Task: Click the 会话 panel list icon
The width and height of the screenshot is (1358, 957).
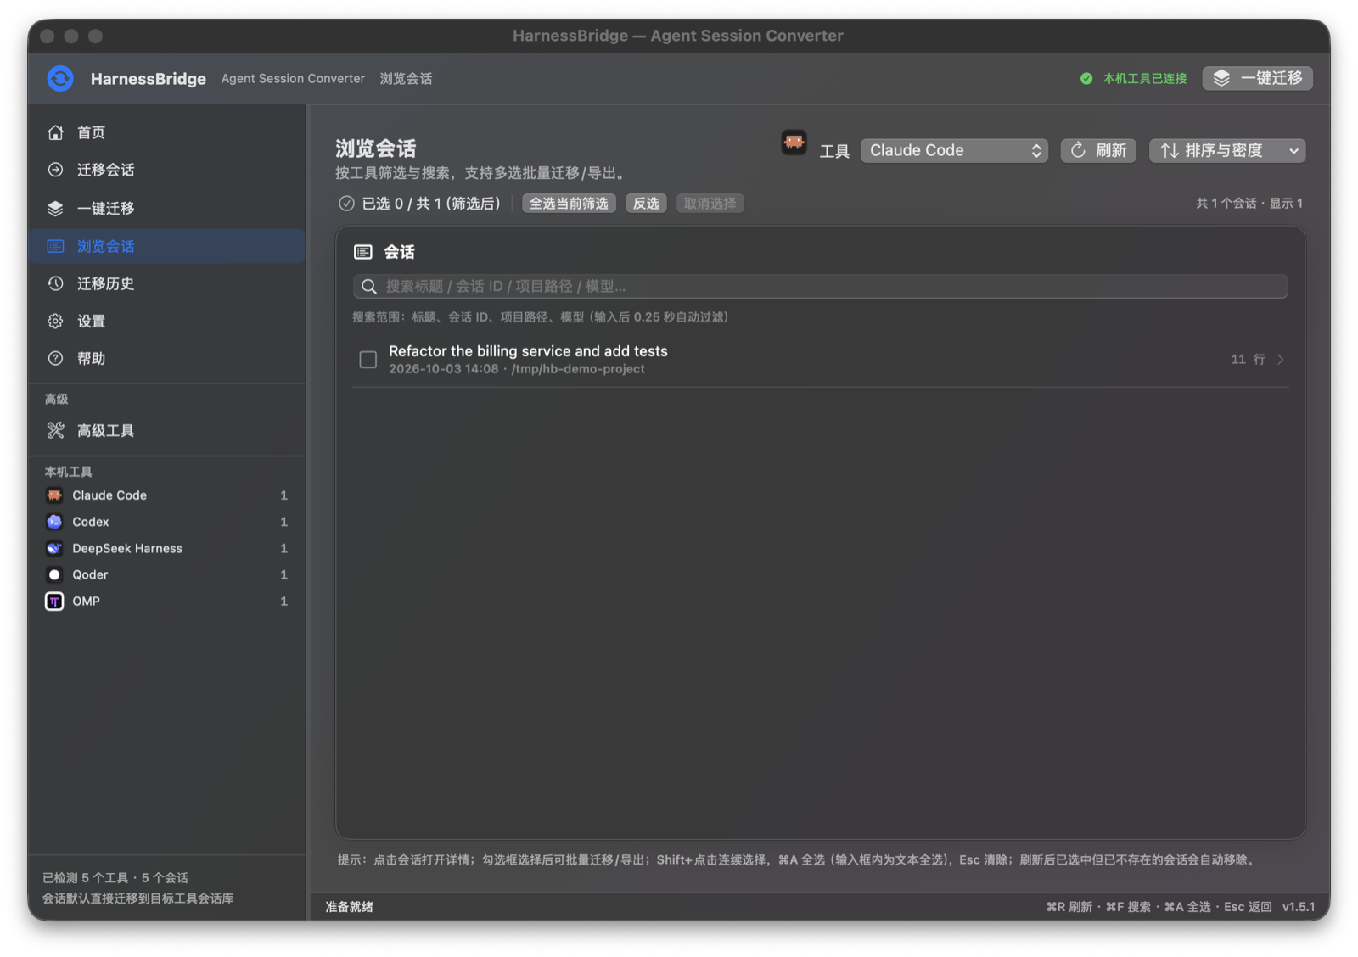Action: [363, 252]
